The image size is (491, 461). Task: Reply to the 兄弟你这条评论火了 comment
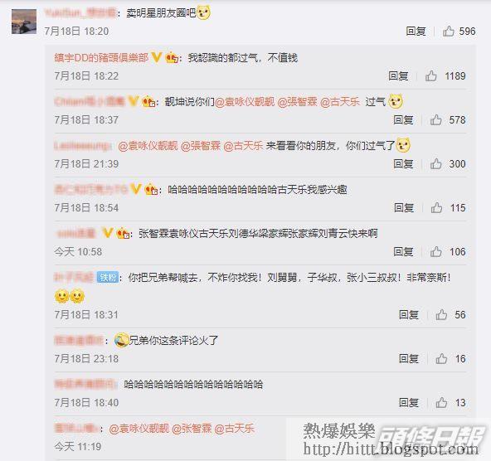409,359
